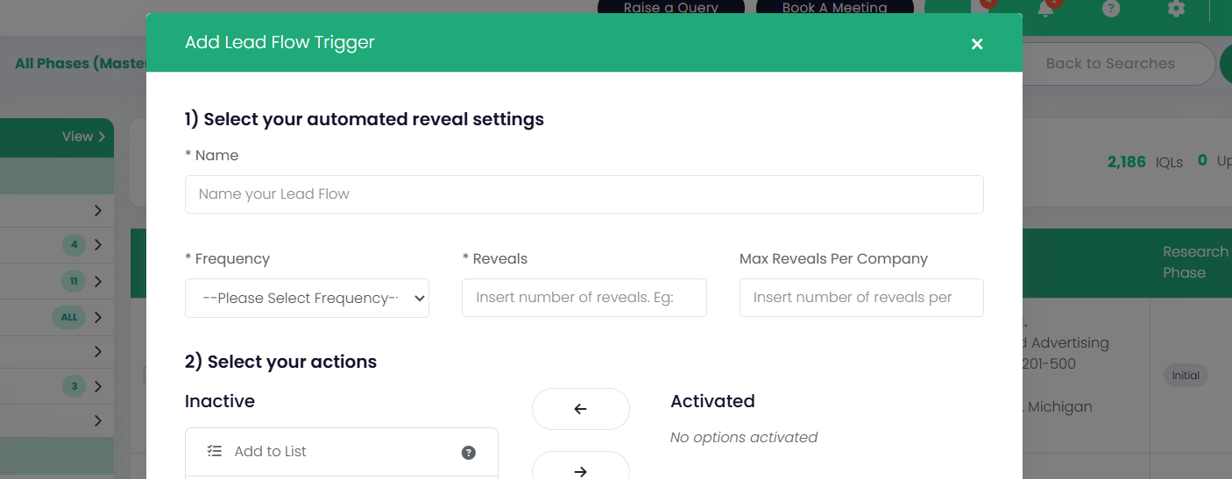Click the Raise a Query button
1232x479 pixels.
click(x=670, y=8)
